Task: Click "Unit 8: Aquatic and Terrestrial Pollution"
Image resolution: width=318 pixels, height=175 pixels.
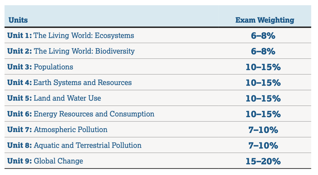Action: click(74, 145)
